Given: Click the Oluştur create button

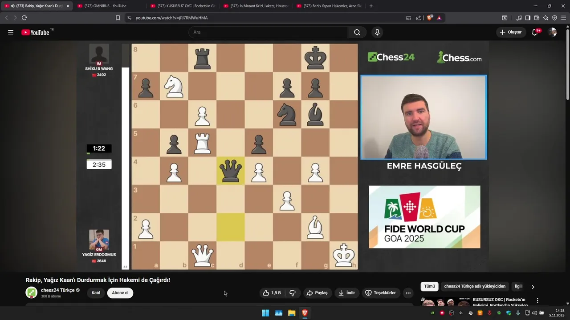Looking at the screenshot, I should coord(511,32).
